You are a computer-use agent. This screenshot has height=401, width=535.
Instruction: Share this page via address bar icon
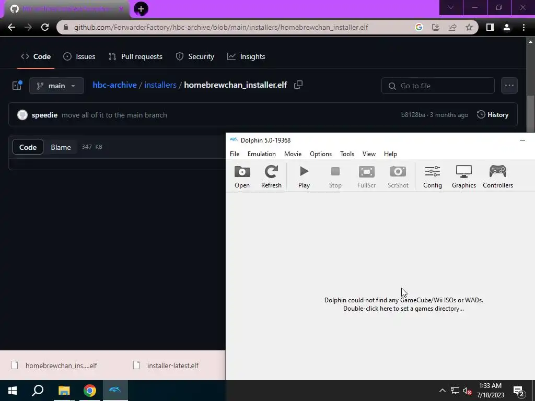point(452,27)
